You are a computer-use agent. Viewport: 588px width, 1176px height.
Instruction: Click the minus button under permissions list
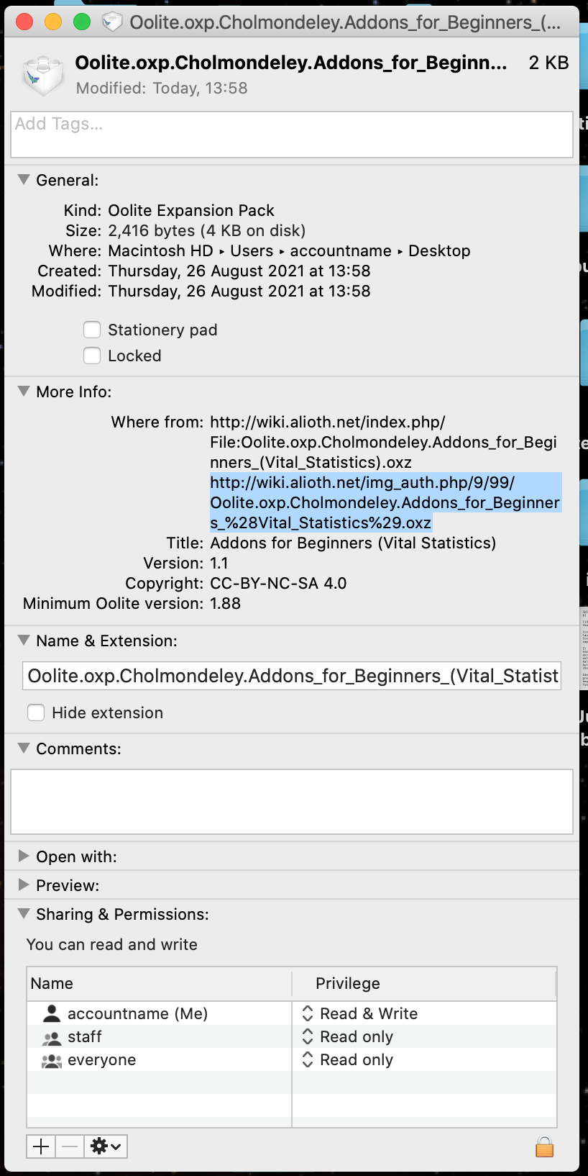point(70,1146)
